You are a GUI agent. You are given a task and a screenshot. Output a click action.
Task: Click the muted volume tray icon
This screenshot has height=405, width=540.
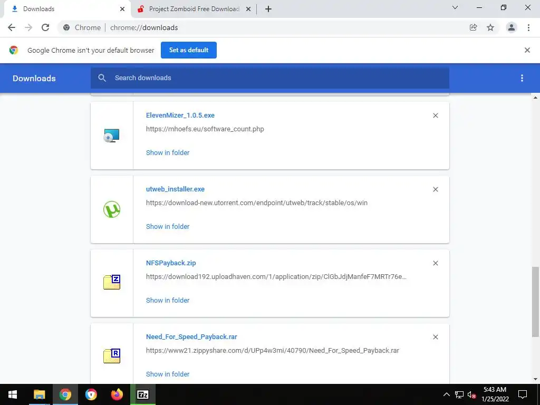(472, 394)
